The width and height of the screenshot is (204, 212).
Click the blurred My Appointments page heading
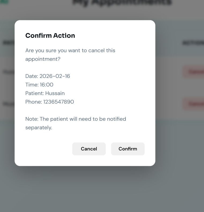pyautogui.click(x=122, y=2)
